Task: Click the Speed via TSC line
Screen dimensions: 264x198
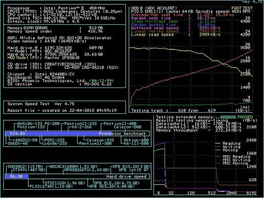Action: coord(62,18)
